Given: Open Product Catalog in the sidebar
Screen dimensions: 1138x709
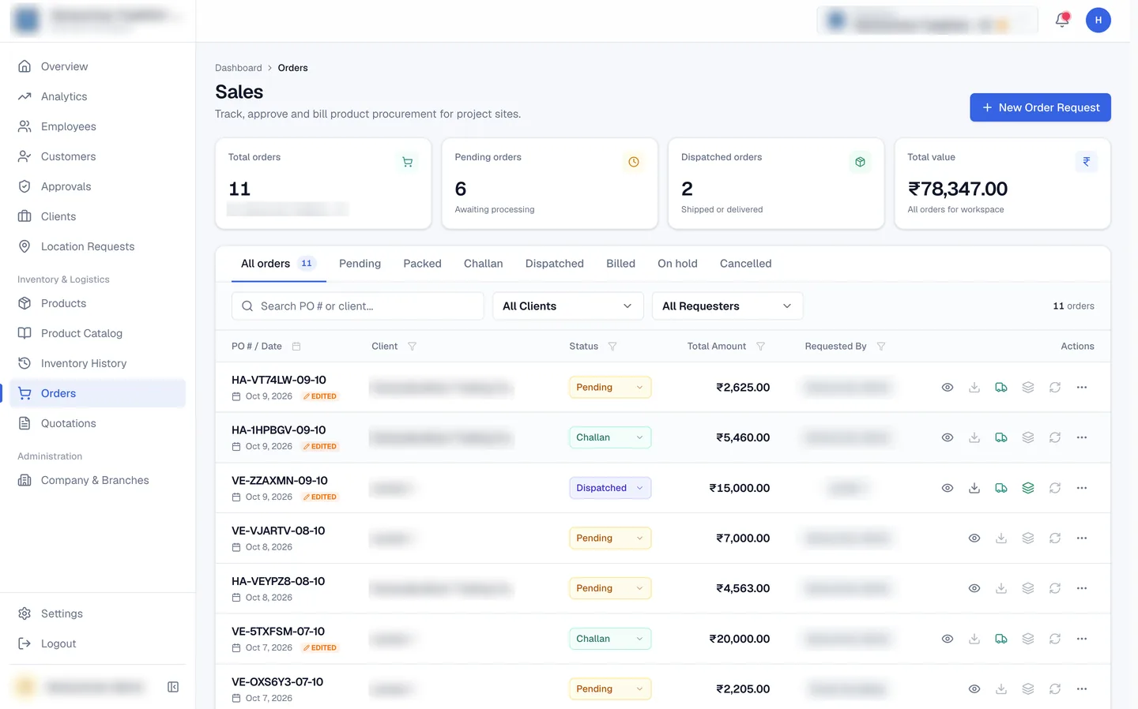Looking at the screenshot, I should point(98,333).
